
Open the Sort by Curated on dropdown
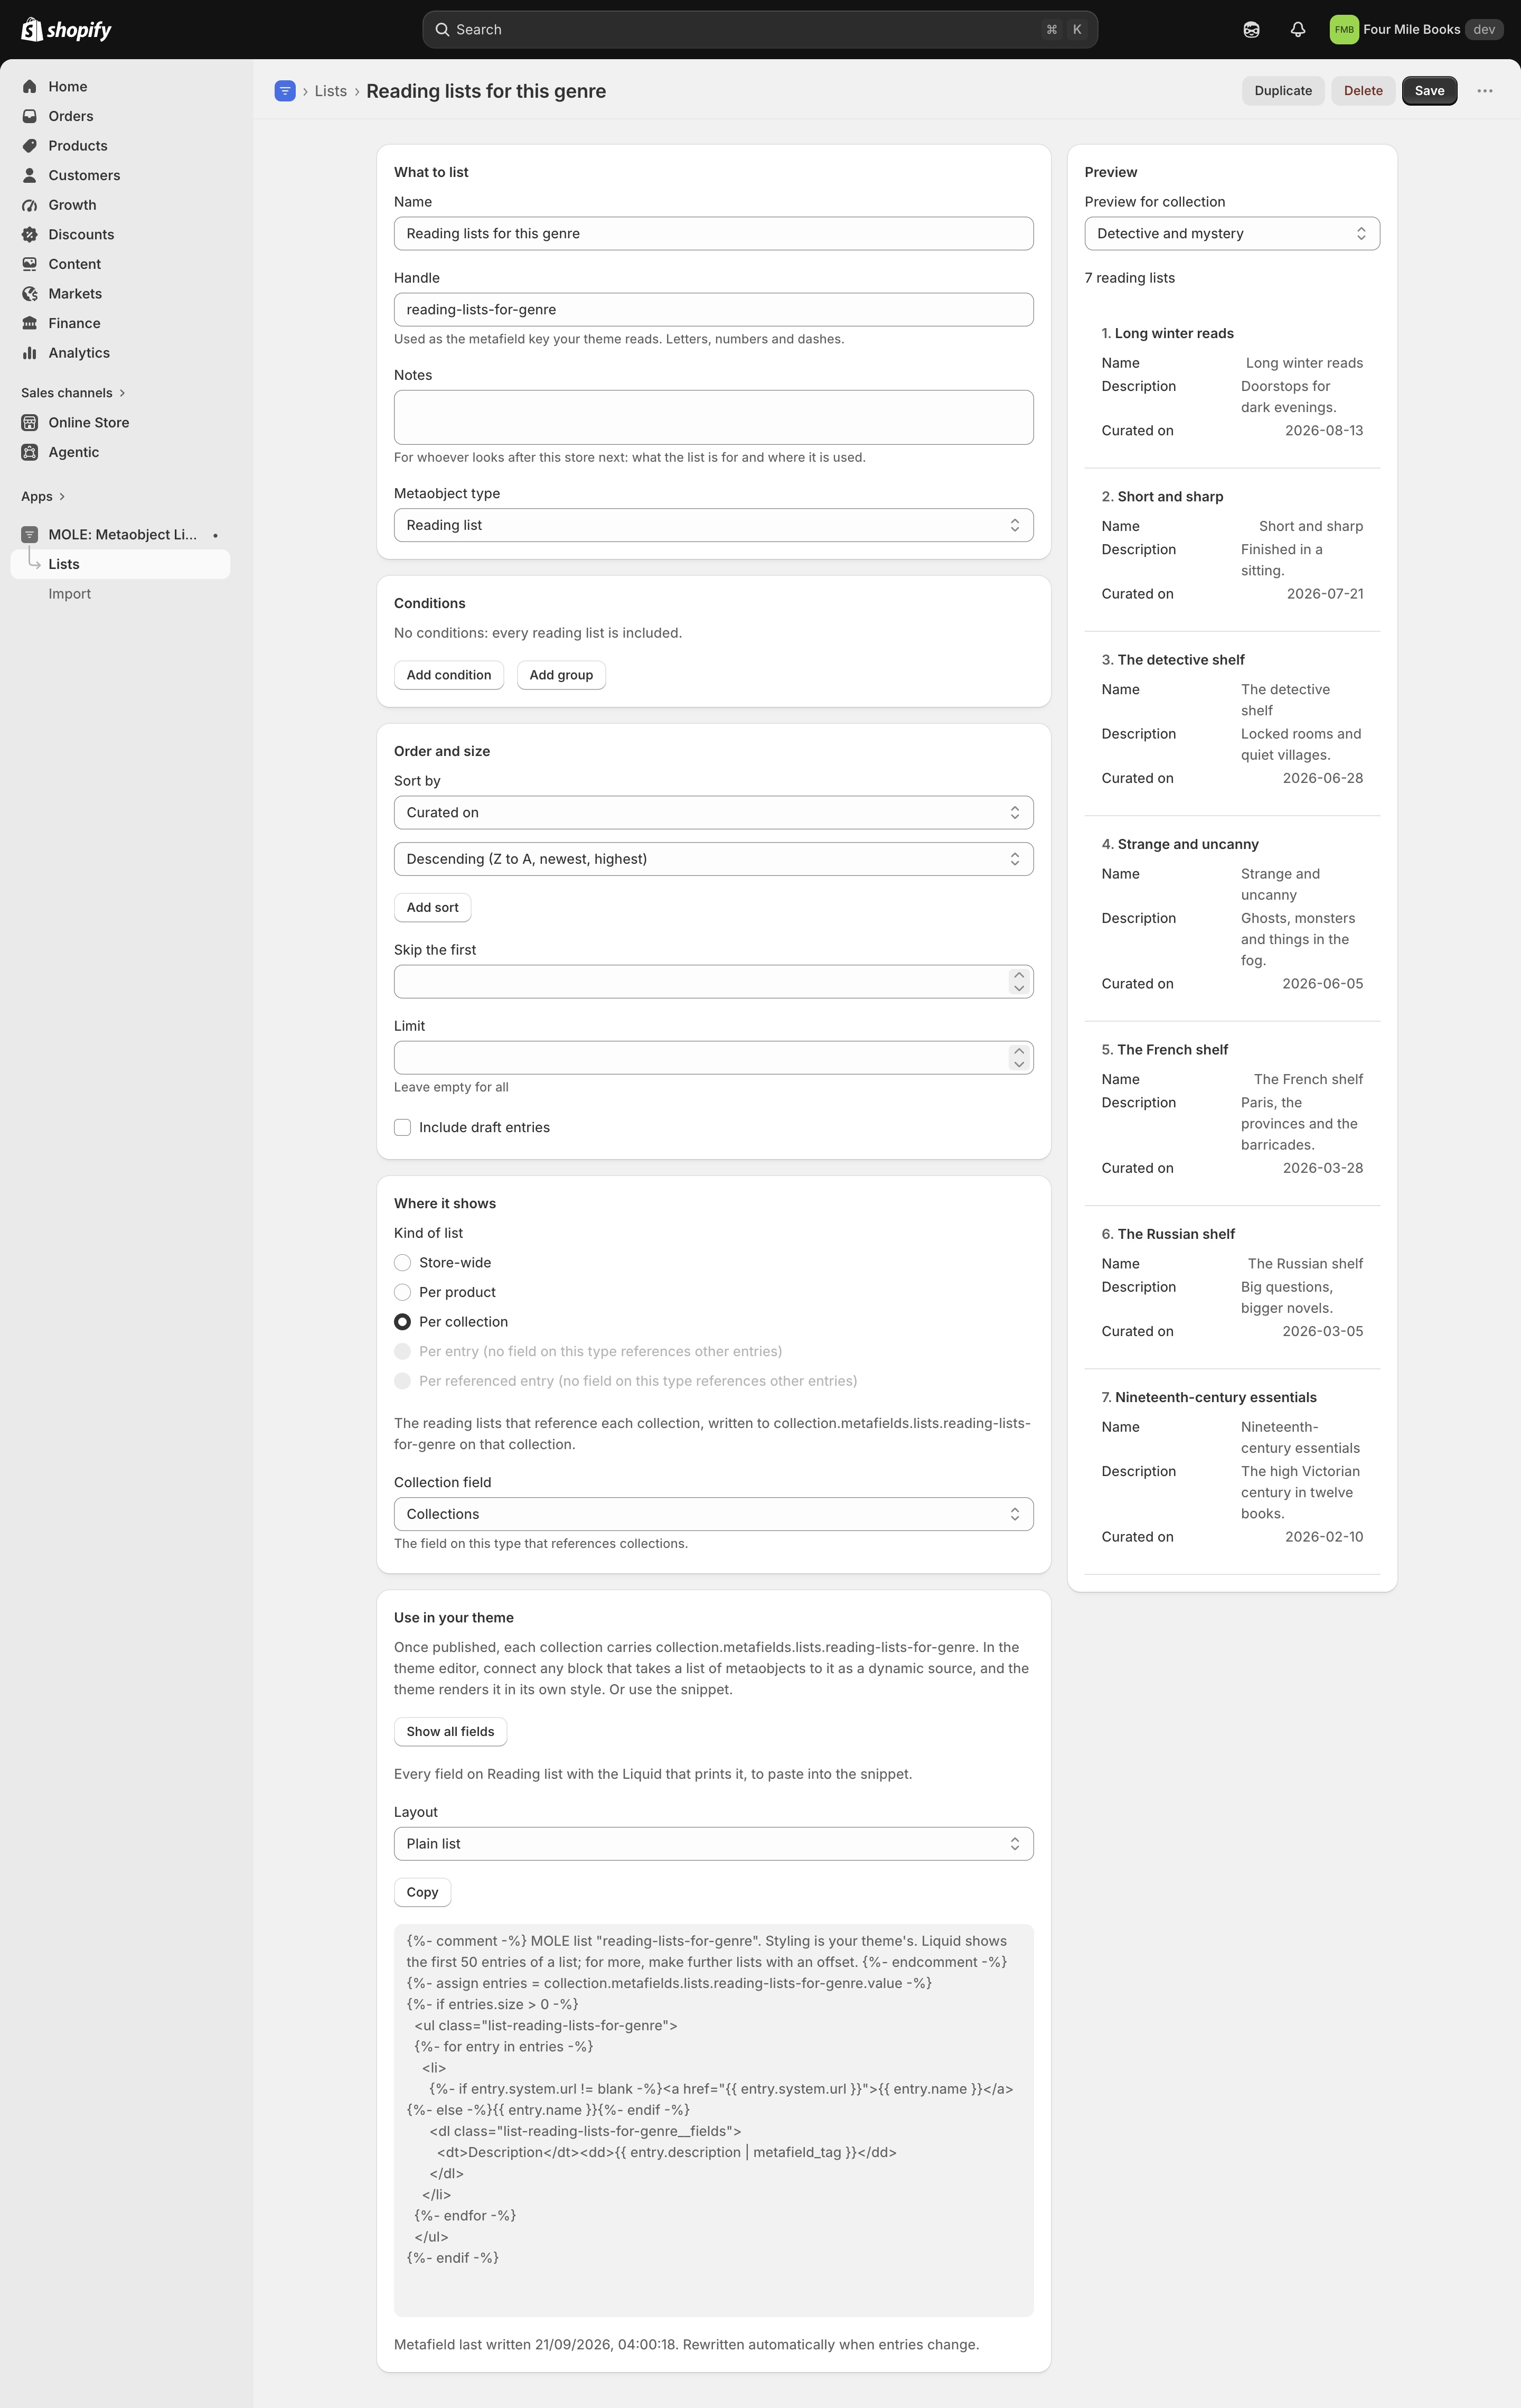(713, 812)
